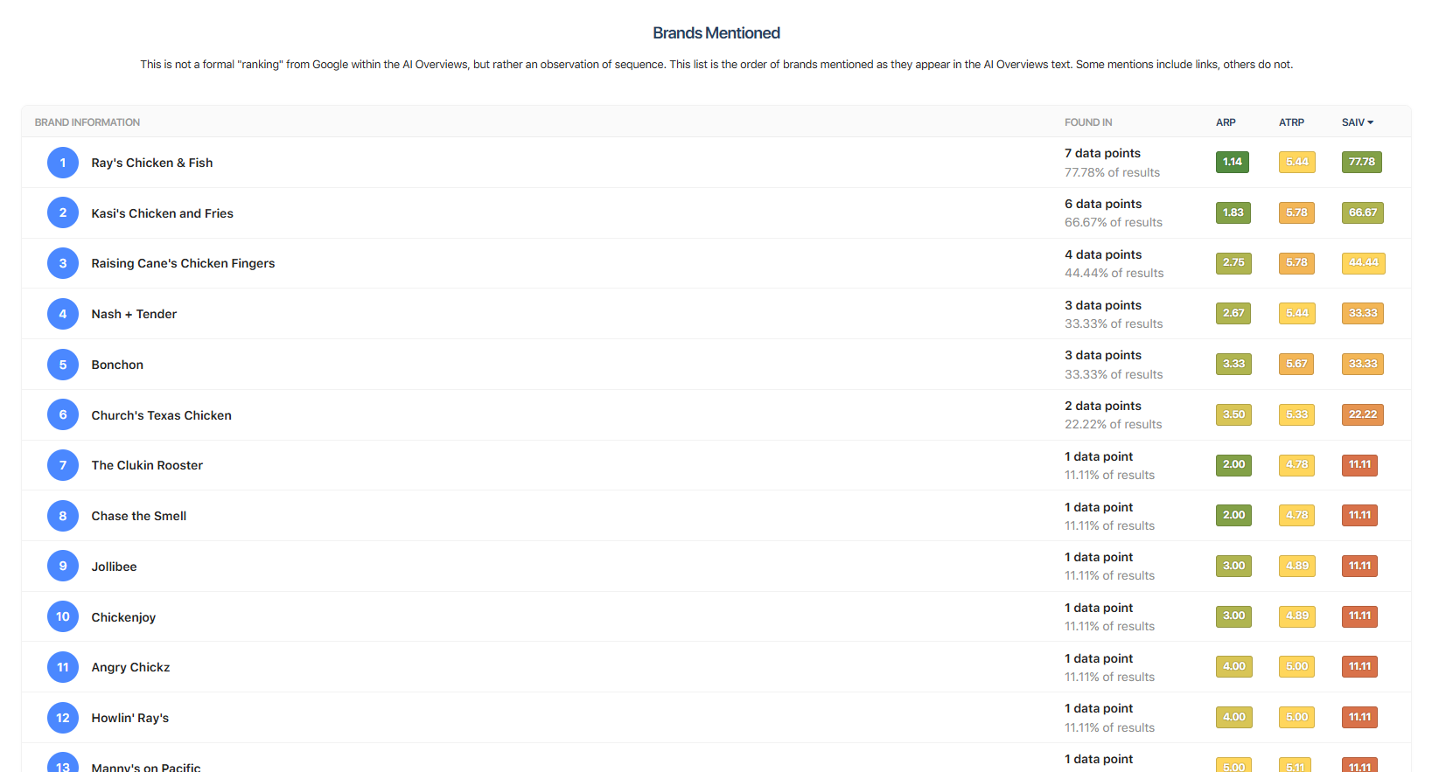Click the 2 data points text
1439x772 pixels.
[x=1103, y=406]
